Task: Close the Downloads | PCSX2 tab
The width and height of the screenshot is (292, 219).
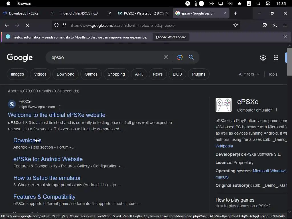Action: [x=52, y=13]
